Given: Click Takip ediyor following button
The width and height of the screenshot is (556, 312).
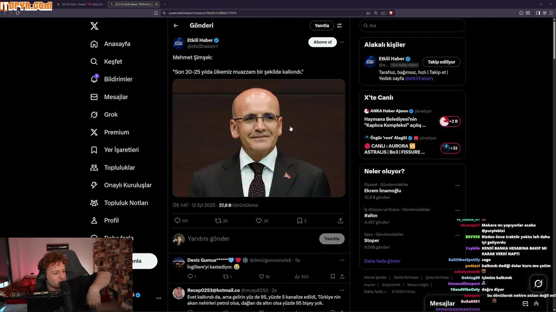Looking at the screenshot, I should pos(441,62).
